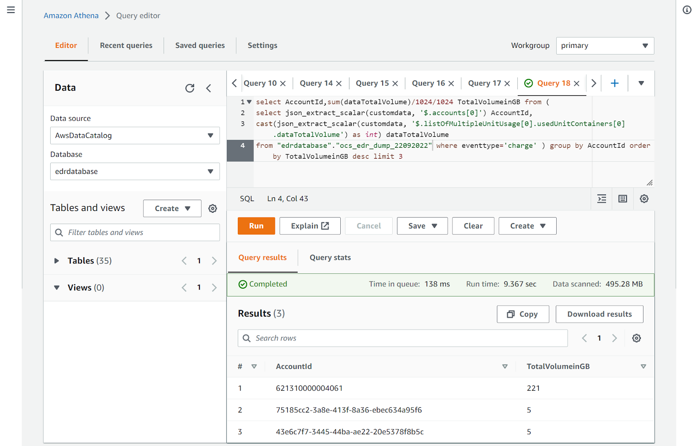This screenshot has height=446, width=698.
Task: Go to next results page
Action: (x=615, y=338)
